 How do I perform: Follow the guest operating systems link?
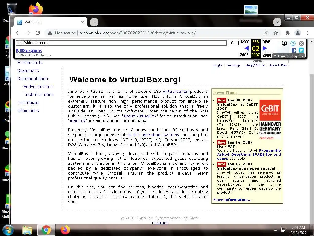coord(153,135)
